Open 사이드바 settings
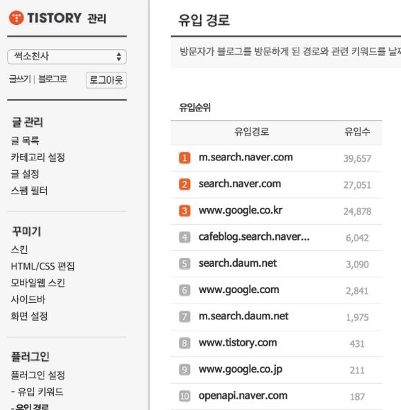Image resolution: width=401 pixels, height=410 pixels. tap(28, 299)
